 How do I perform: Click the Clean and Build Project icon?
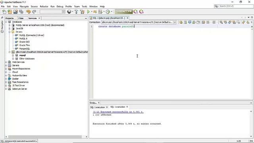[82, 12]
